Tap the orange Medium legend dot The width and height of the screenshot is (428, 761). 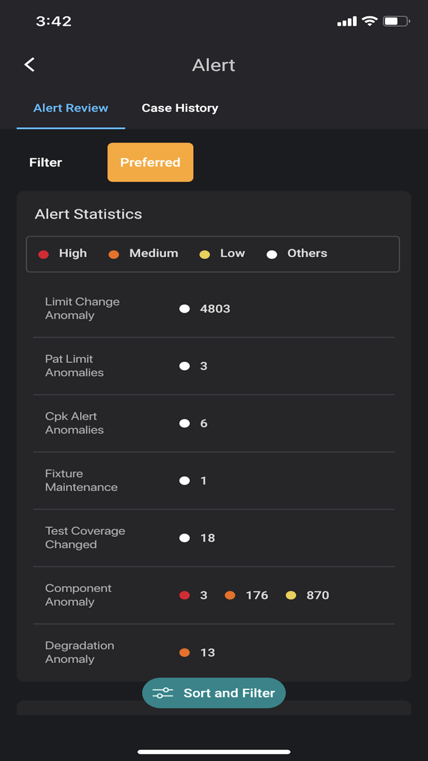click(114, 254)
